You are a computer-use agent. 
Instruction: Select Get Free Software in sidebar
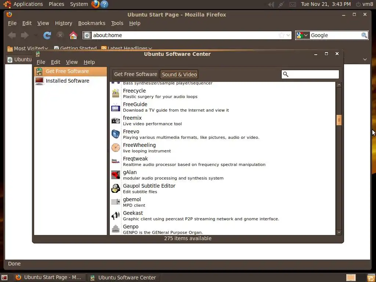[x=70, y=72]
